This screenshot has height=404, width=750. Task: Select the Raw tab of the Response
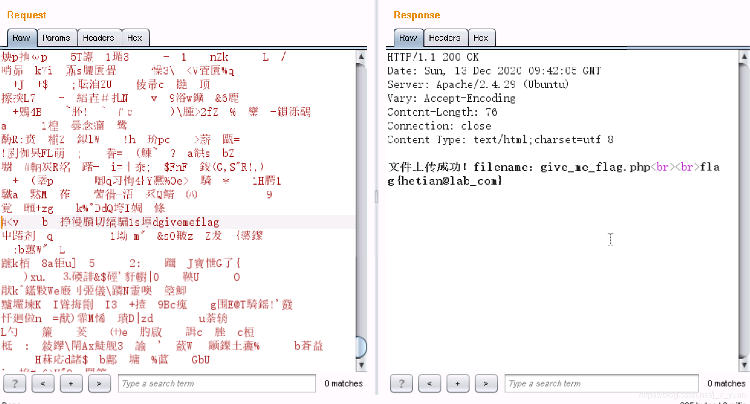pyautogui.click(x=408, y=37)
